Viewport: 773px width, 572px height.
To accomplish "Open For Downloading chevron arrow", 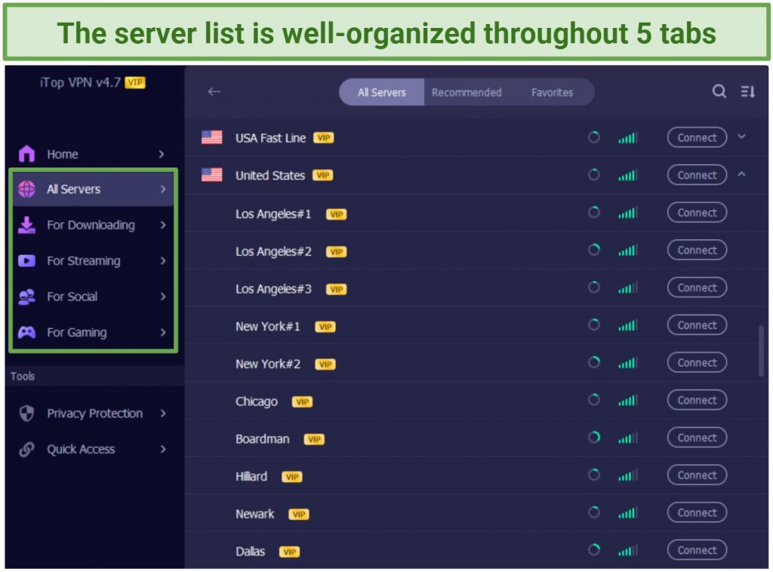I will (x=163, y=225).
